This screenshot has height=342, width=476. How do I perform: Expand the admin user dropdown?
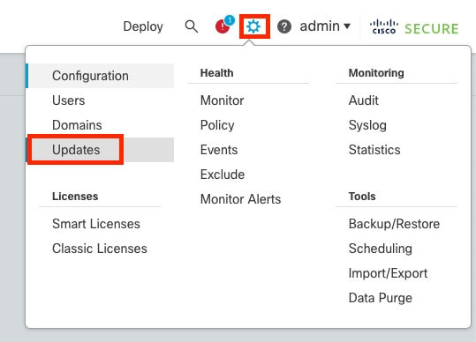tap(325, 26)
